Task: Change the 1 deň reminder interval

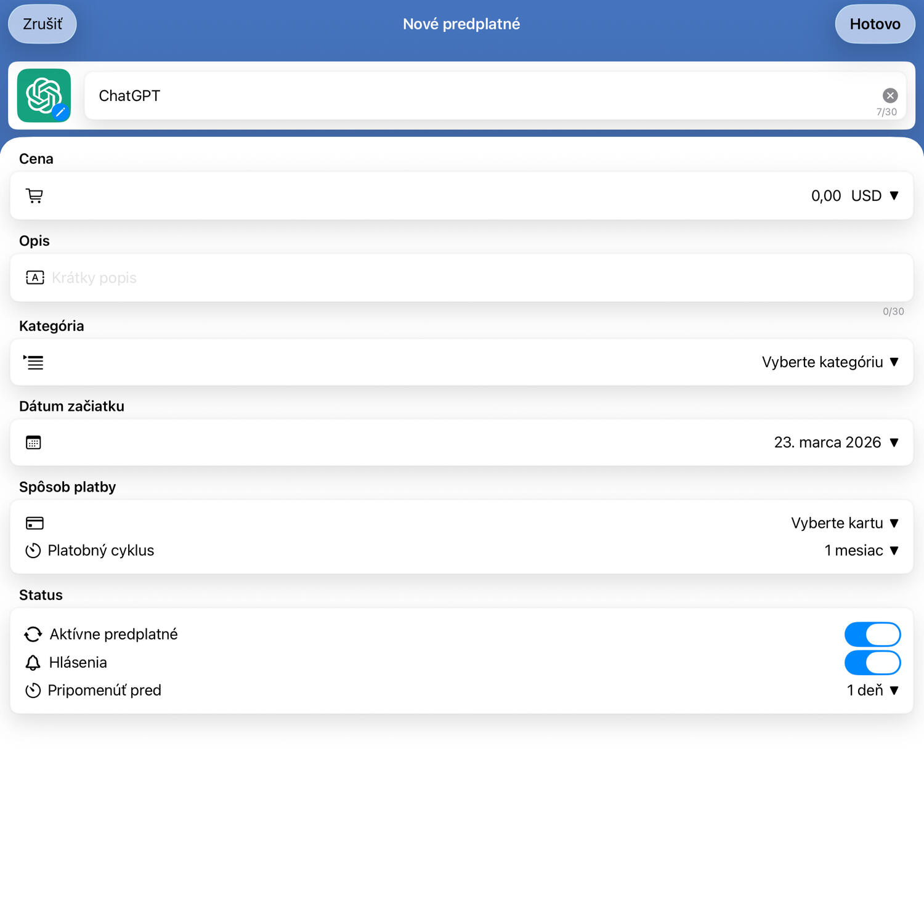Action: (x=872, y=691)
